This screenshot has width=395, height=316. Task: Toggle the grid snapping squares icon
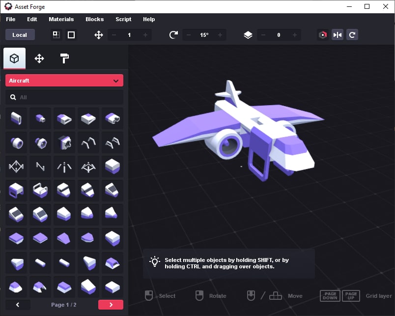coord(56,35)
